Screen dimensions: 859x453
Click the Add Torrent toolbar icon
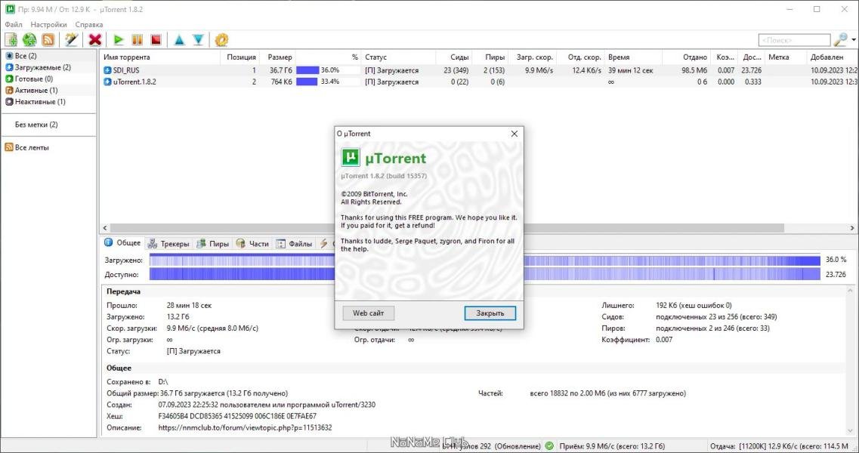(x=11, y=39)
